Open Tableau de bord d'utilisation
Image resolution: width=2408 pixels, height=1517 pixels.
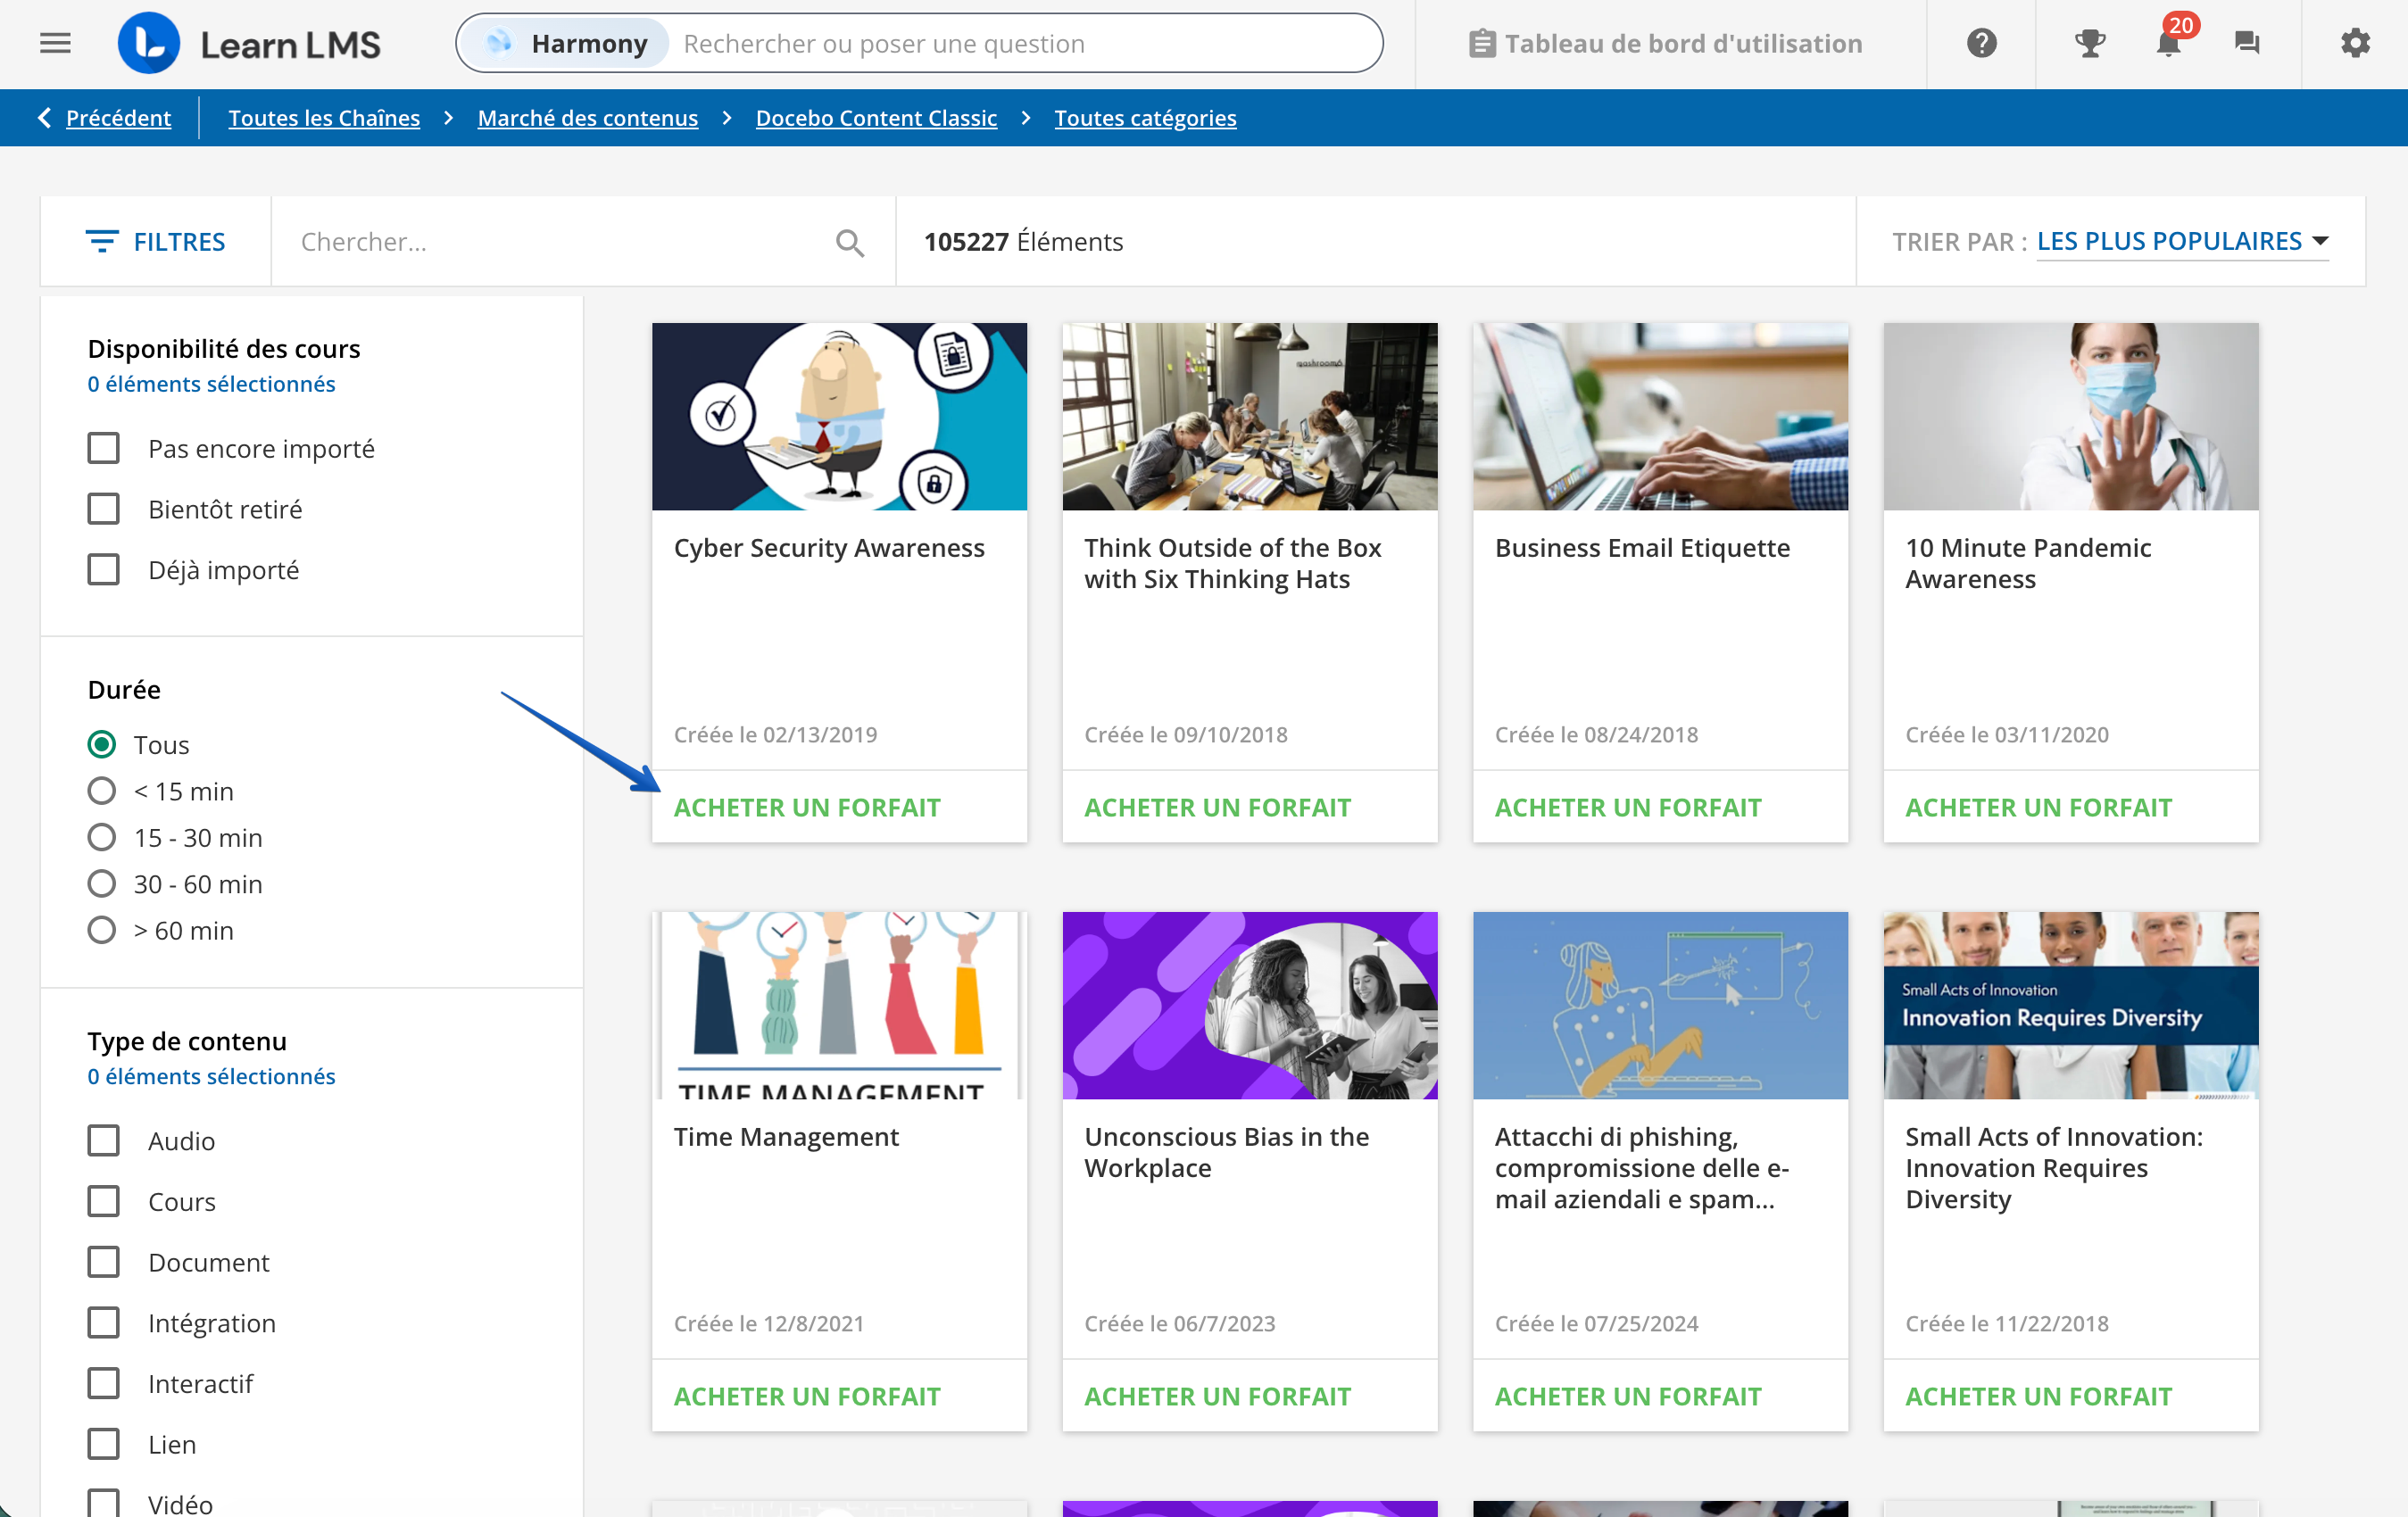tap(1665, 43)
